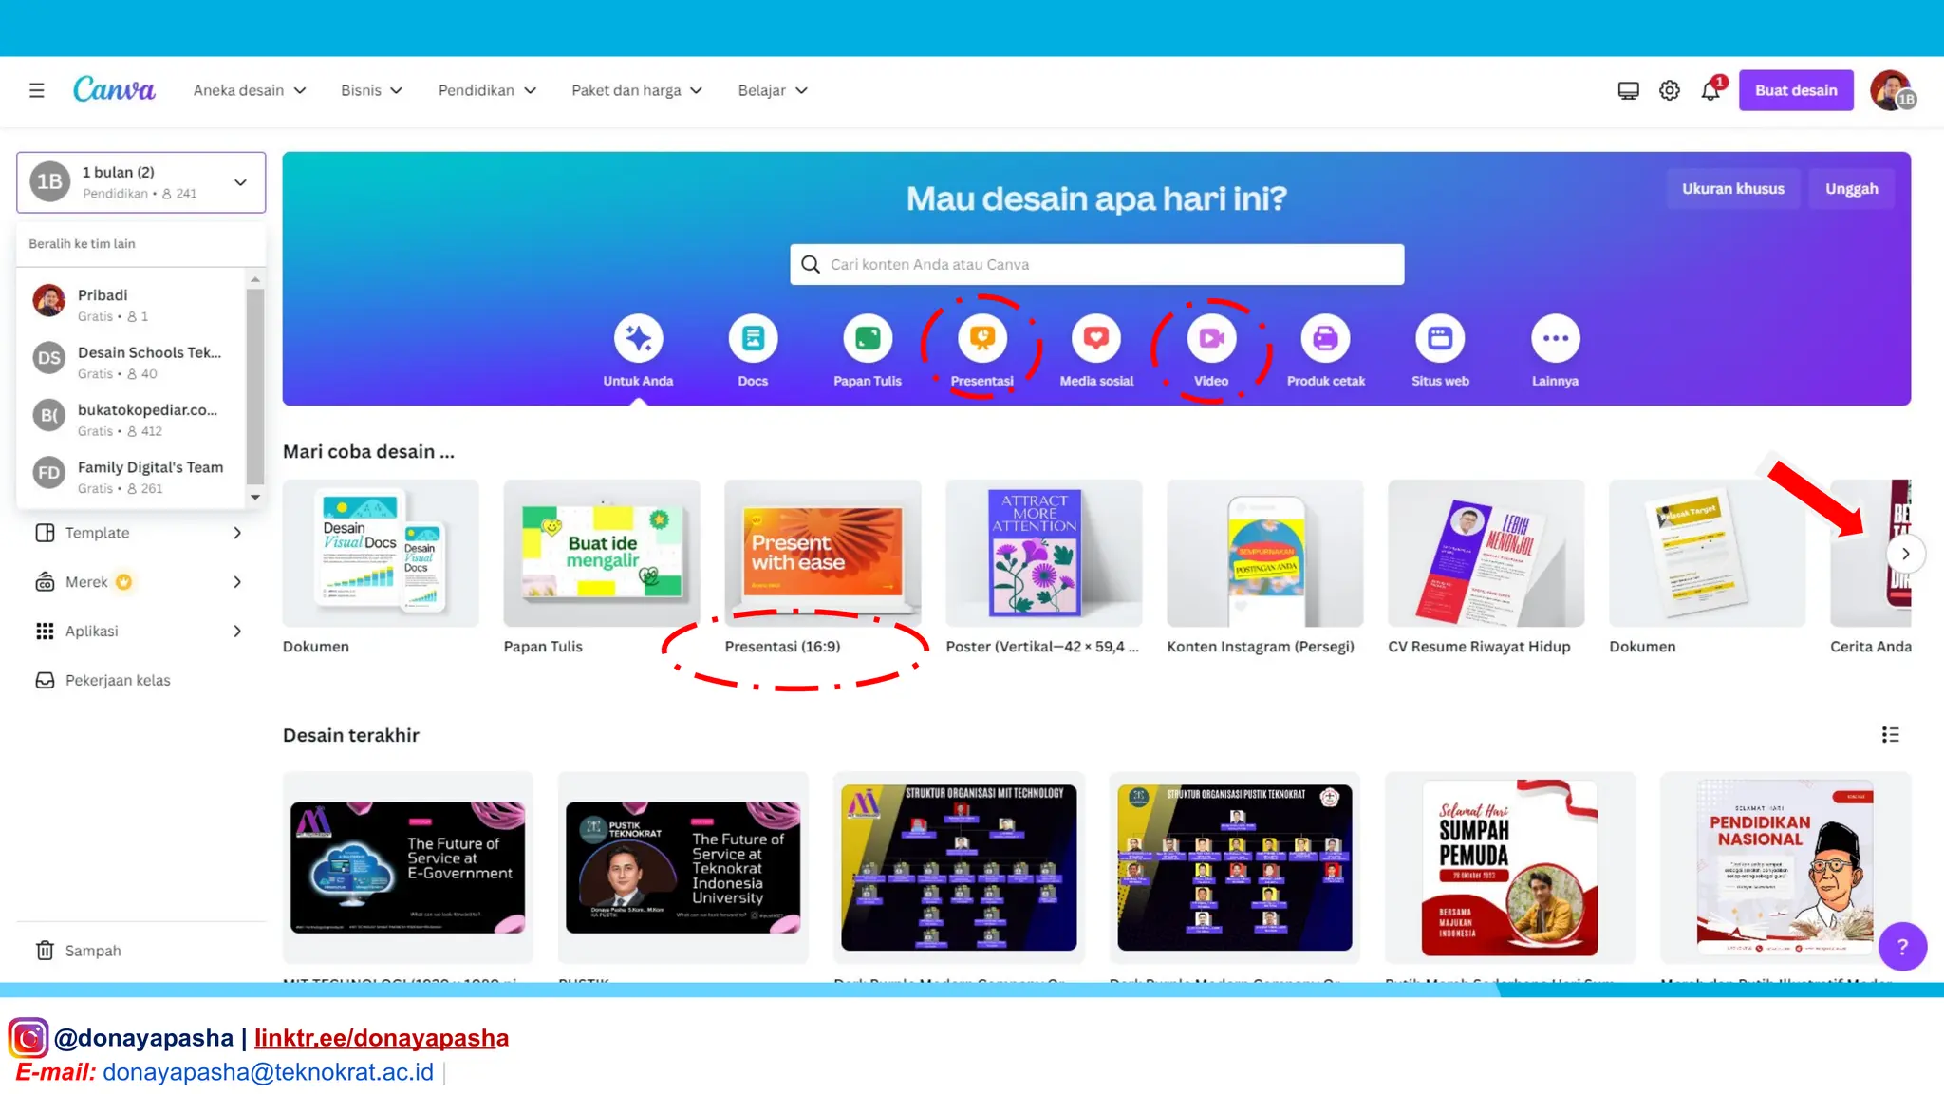The width and height of the screenshot is (1944, 1094).
Task: Click the Buat desain button
Action: point(1795,91)
